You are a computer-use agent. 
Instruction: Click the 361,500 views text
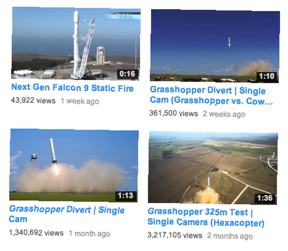coord(174,113)
